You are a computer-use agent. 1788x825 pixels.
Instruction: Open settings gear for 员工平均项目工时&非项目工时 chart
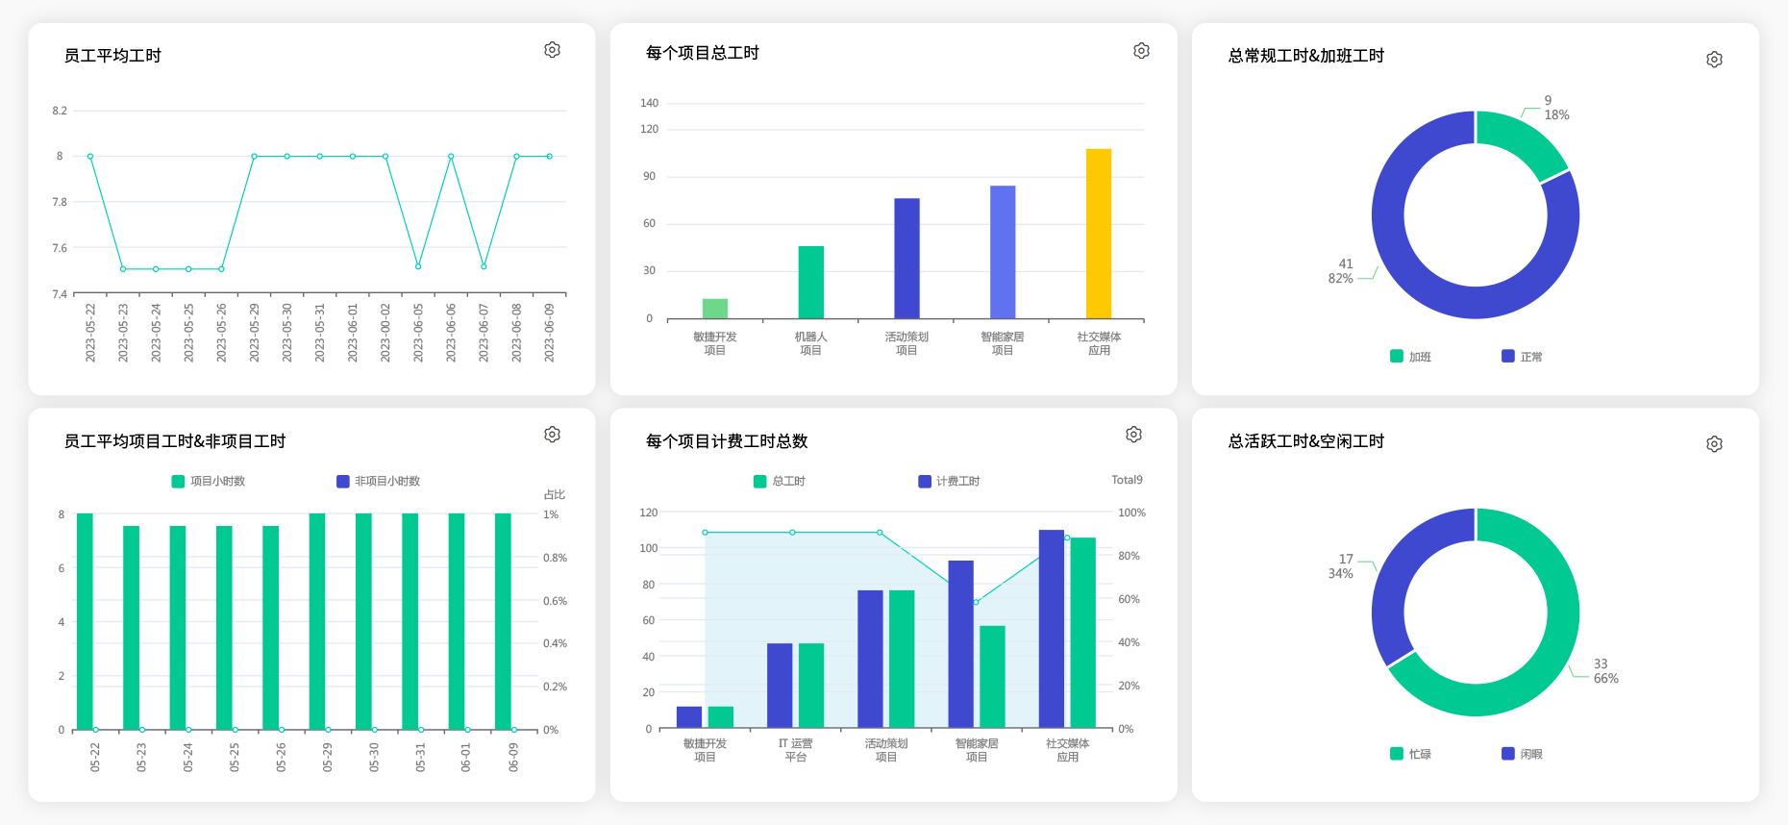[x=552, y=435]
